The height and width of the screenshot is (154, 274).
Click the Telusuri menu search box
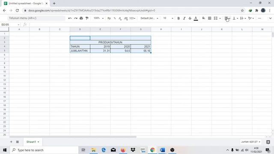click(x=36, y=18)
